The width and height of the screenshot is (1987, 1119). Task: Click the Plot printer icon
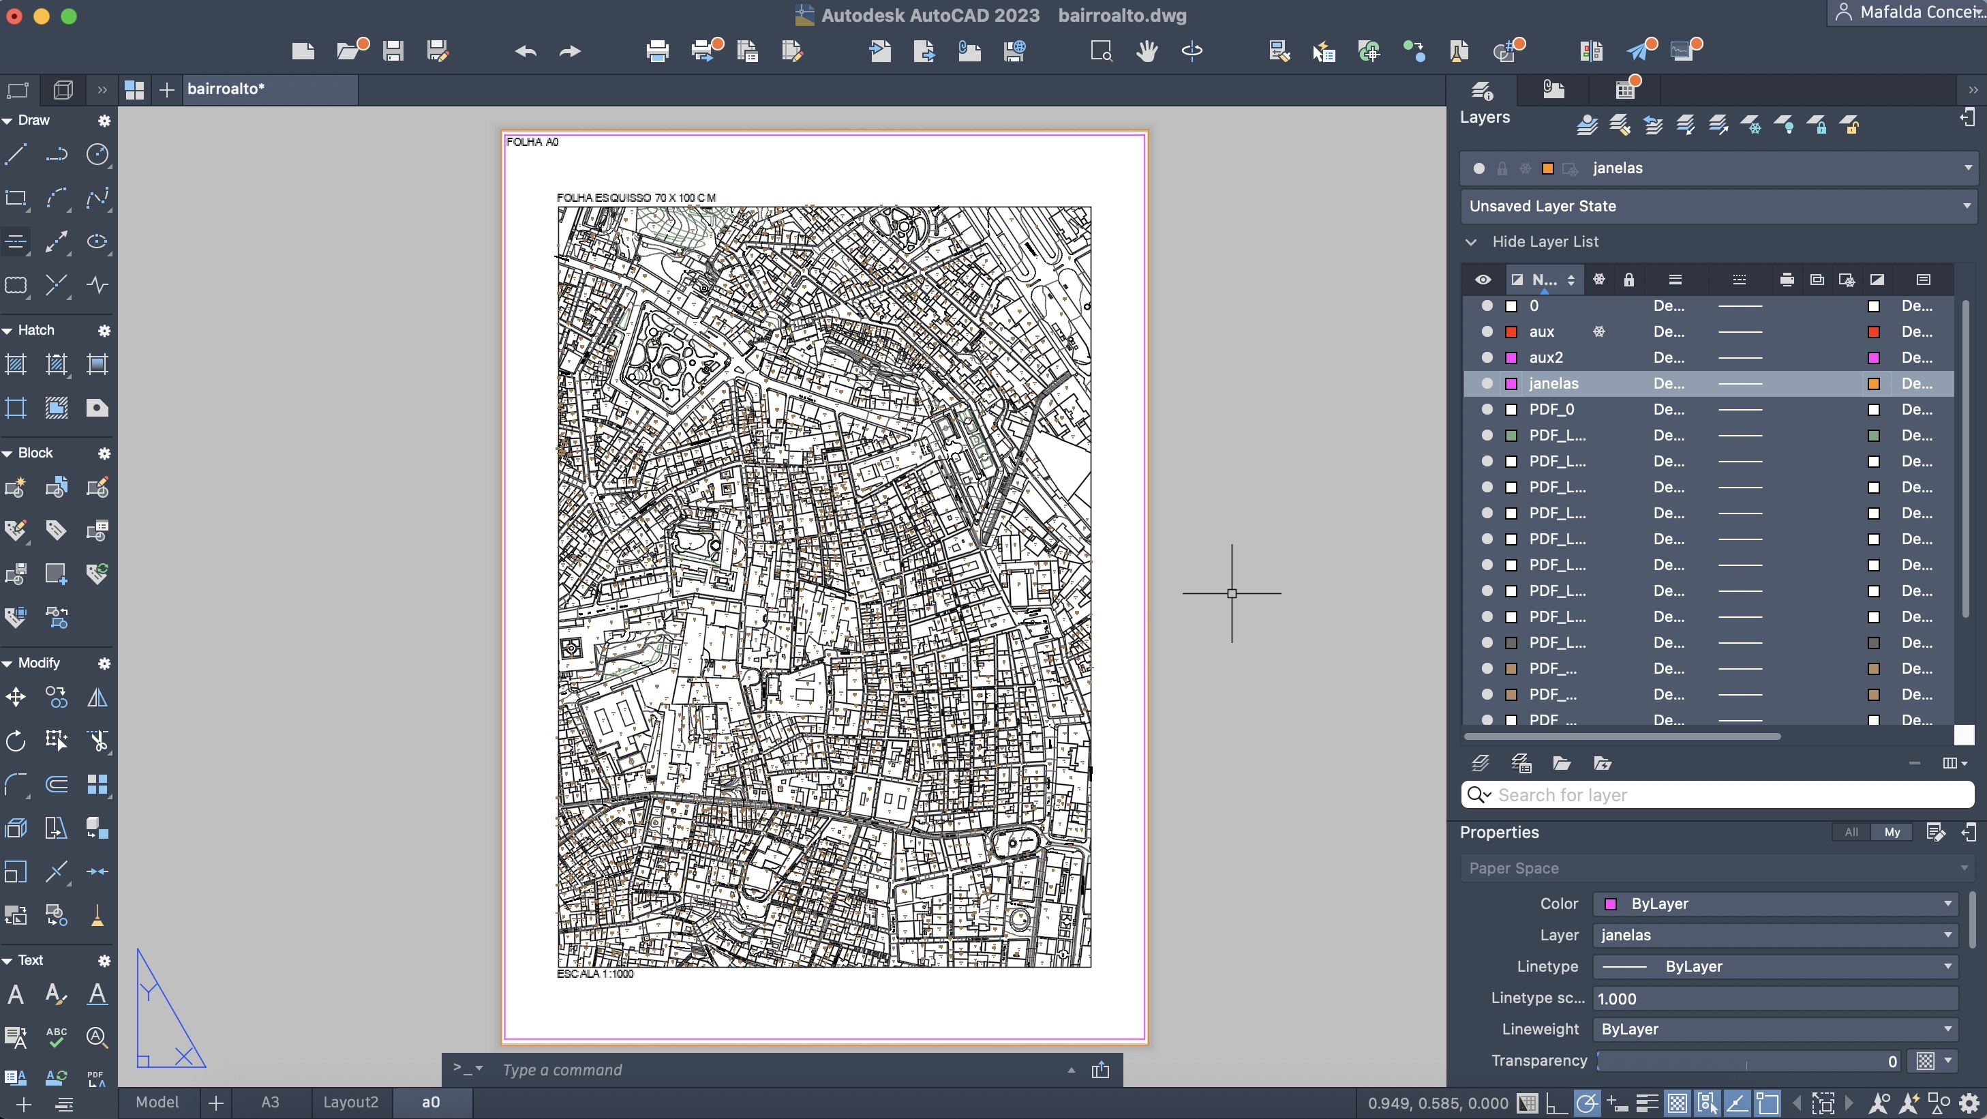[x=657, y=51]
